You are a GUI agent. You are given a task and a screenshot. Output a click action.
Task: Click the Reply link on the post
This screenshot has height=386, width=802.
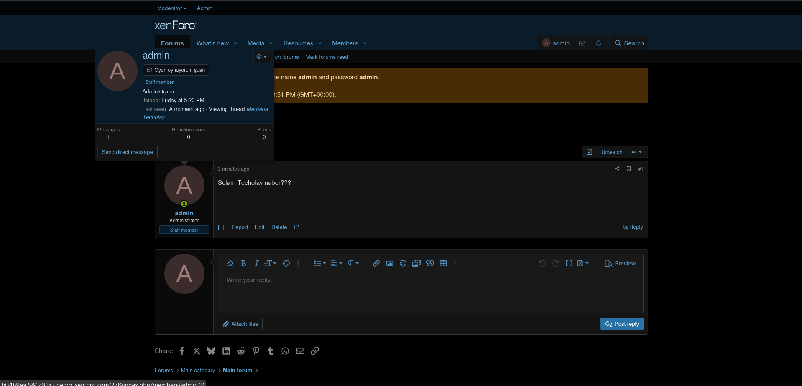click(x=633, y=227)
